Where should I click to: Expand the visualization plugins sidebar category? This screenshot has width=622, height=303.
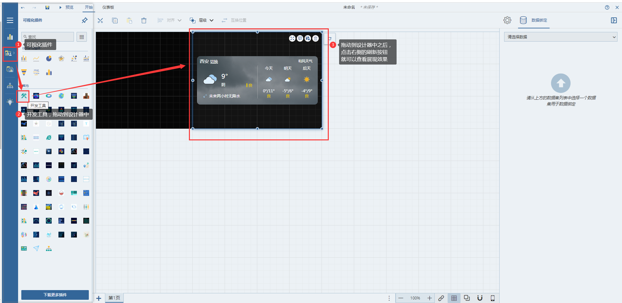[10, 53]
